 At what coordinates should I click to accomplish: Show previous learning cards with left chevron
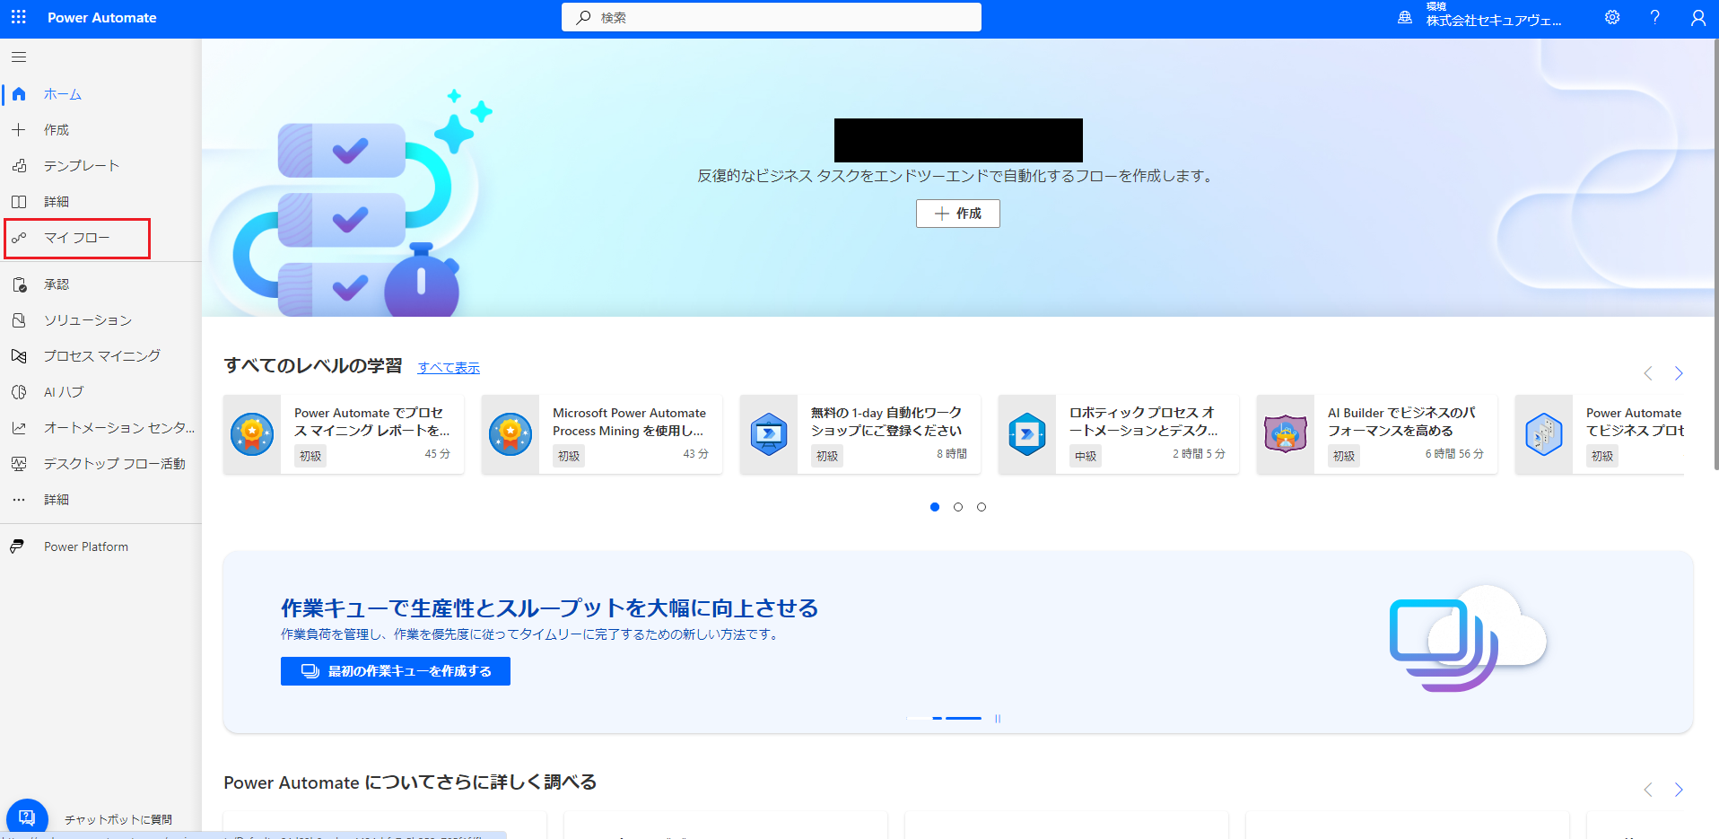(x=1648, y=373)
